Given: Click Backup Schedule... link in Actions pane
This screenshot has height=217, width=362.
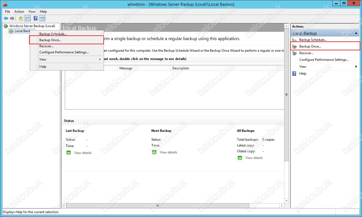Looking at the screenshot, I should point(313,40).
